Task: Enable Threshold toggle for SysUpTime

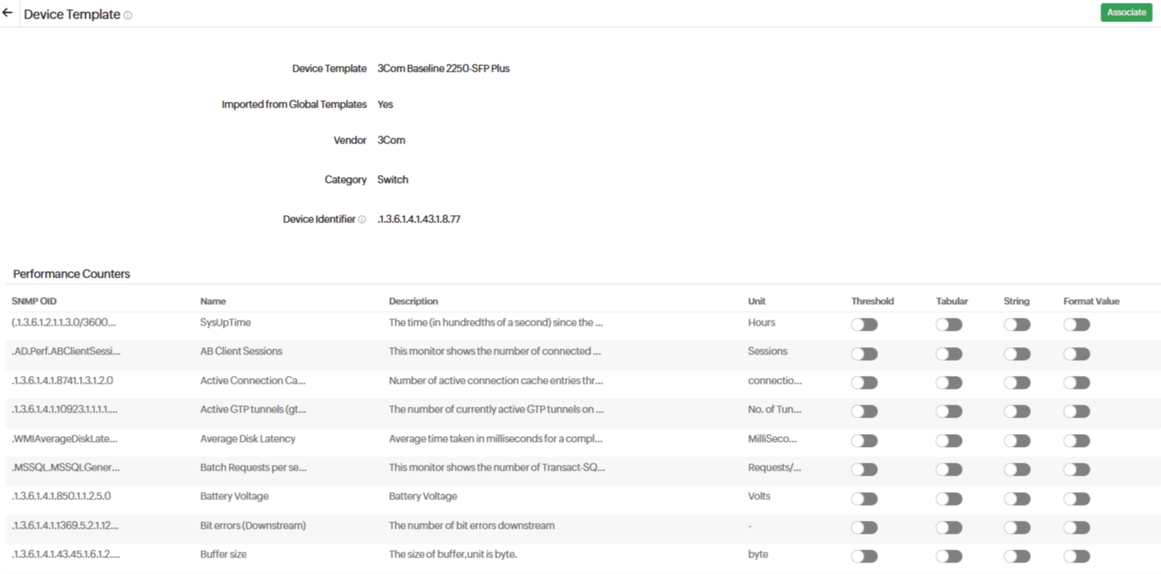Action: point(864,324)
